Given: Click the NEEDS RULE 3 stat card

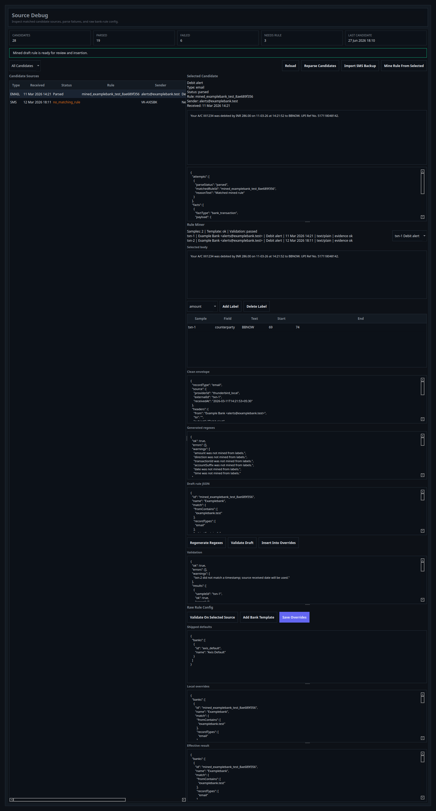Looking at the screenshot, I should point(302,38).
